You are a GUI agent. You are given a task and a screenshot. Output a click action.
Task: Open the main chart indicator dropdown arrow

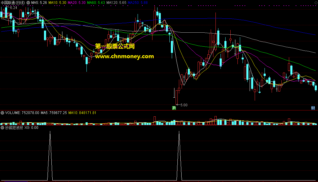coord(28,3)
